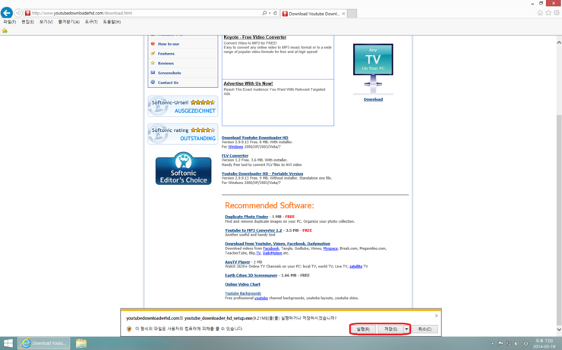Click the taskbar clock showing 오후 7:03

[x=544, y=344]
